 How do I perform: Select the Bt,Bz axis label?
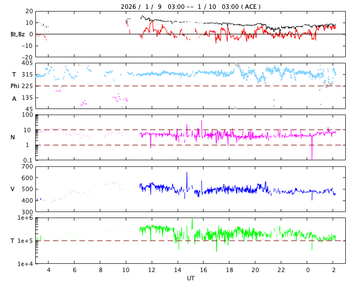click(17, 34)
